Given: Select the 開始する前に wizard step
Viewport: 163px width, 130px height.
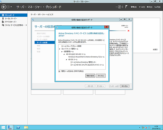Looking at the screenshot, I should (x=41, y=33).
